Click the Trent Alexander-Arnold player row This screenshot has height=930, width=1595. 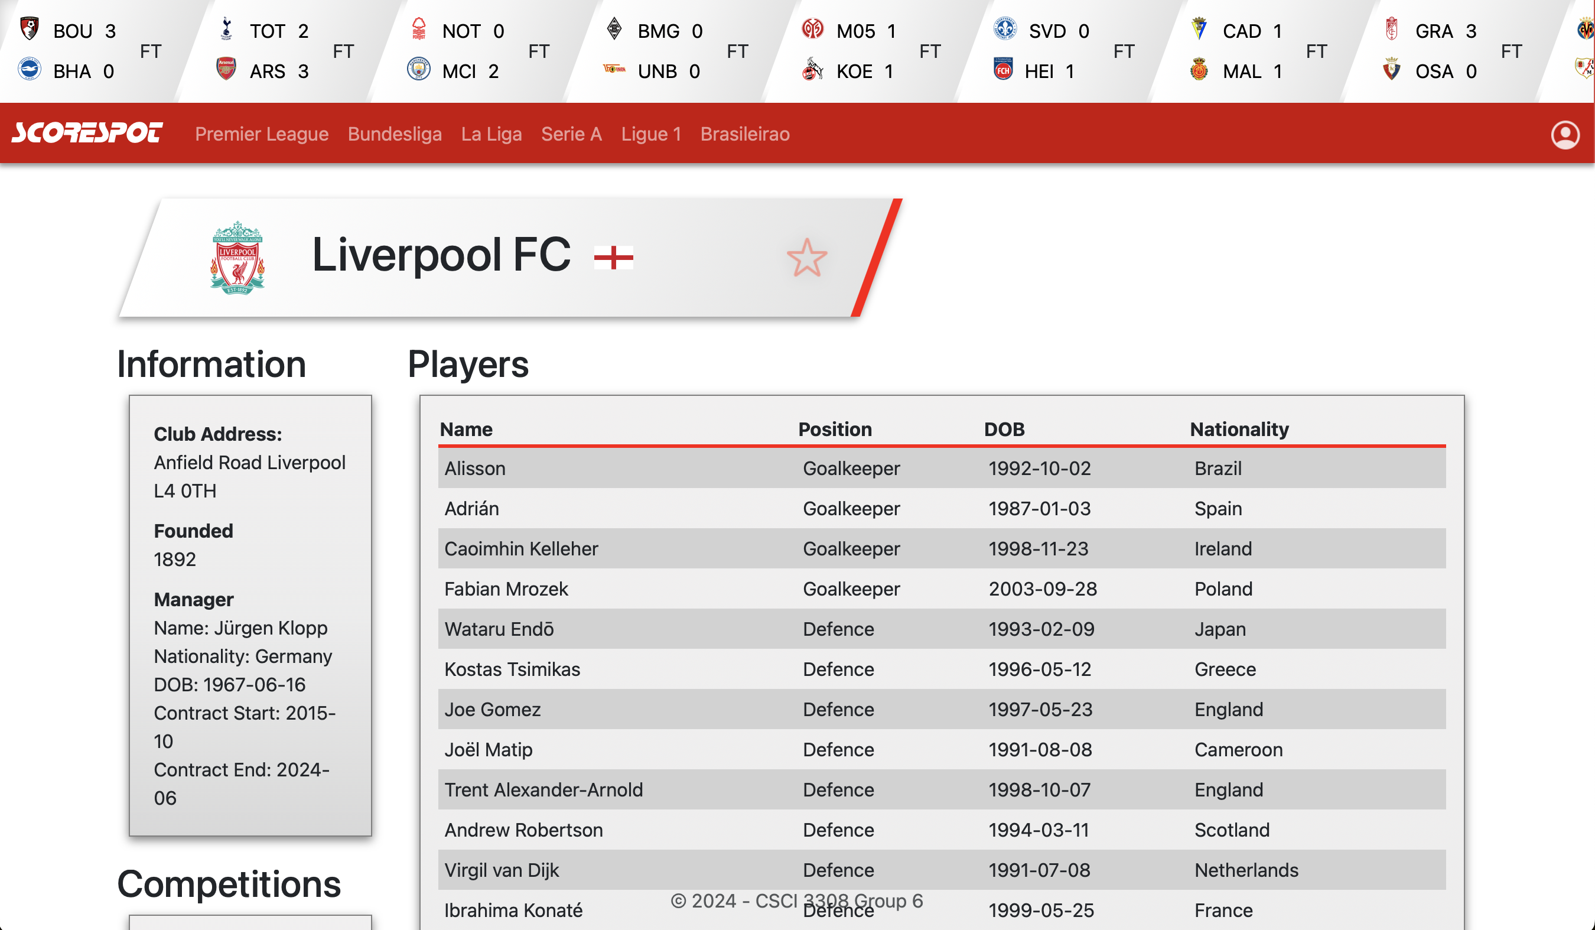pos(941,789)
